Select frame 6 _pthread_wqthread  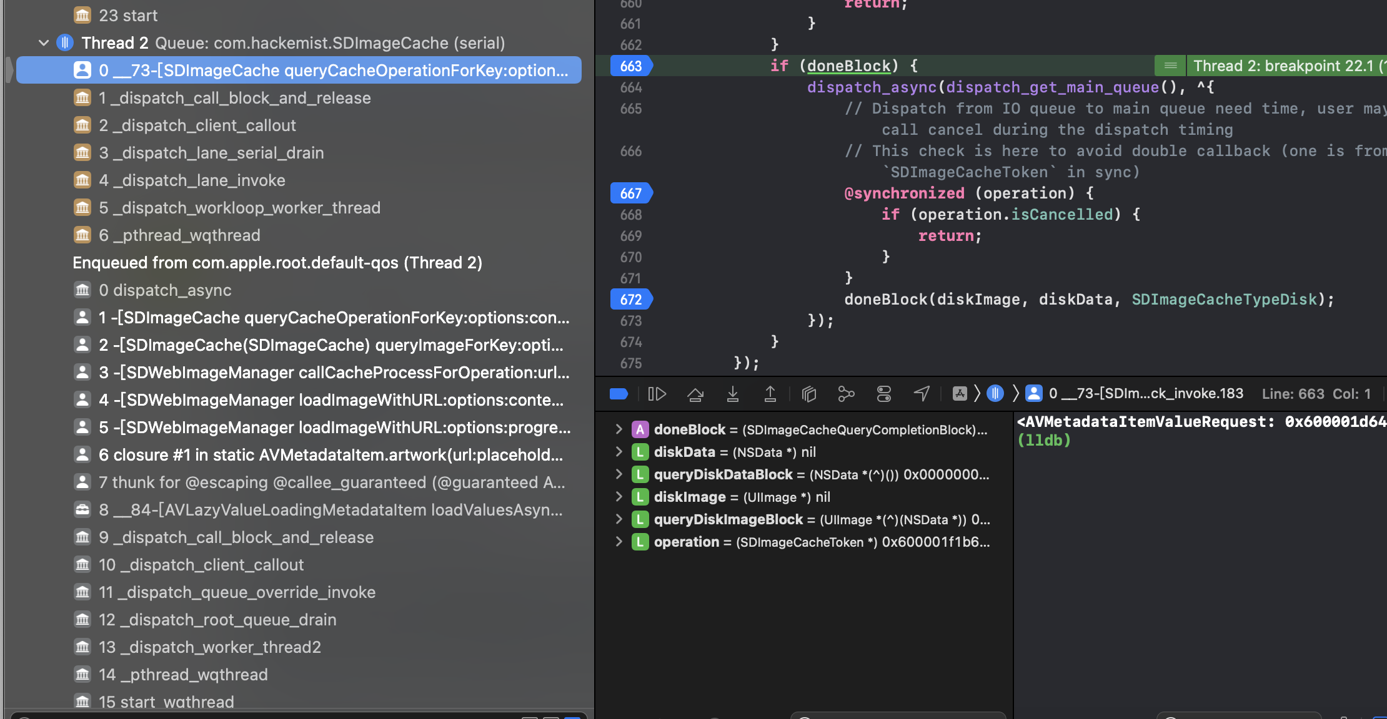click(x=299, y=235)
